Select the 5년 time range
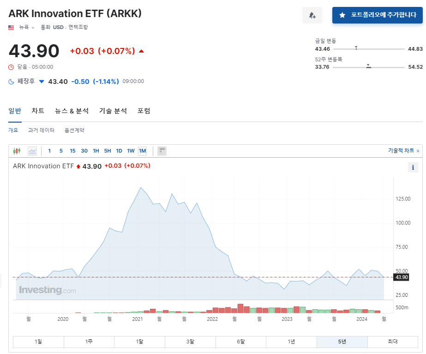This screenshot has width=426, height=354. coord(342,342)
